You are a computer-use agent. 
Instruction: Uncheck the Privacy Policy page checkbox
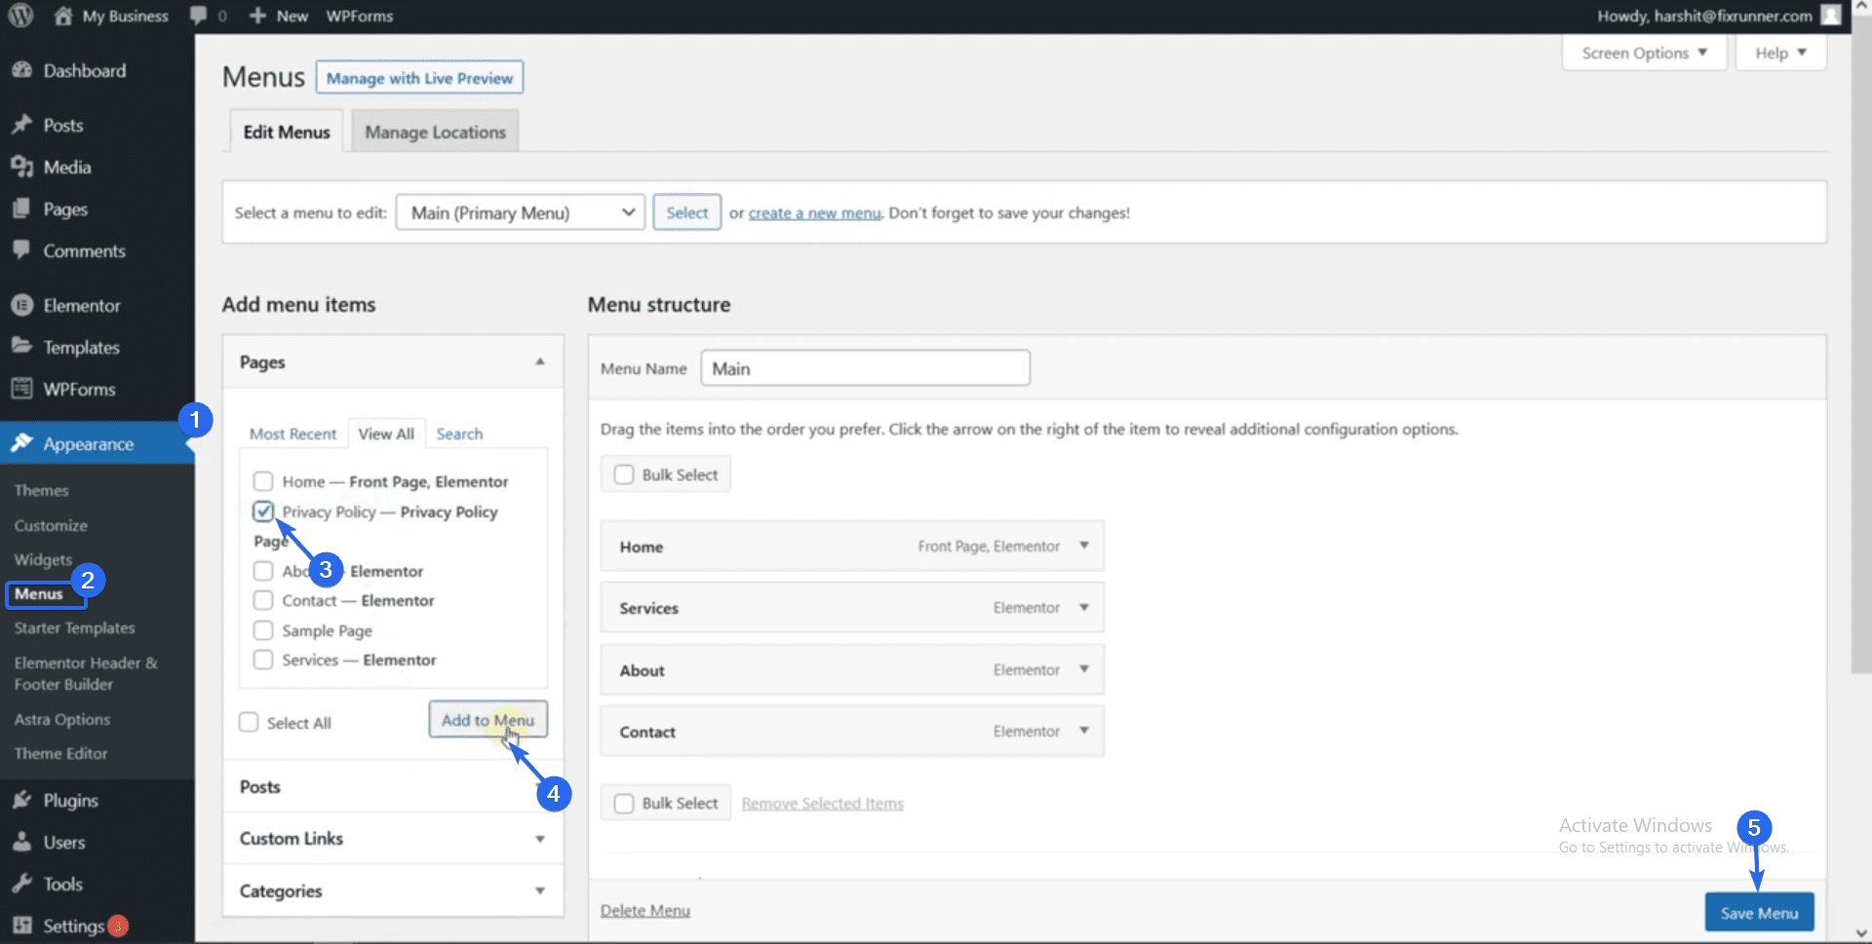263,511
